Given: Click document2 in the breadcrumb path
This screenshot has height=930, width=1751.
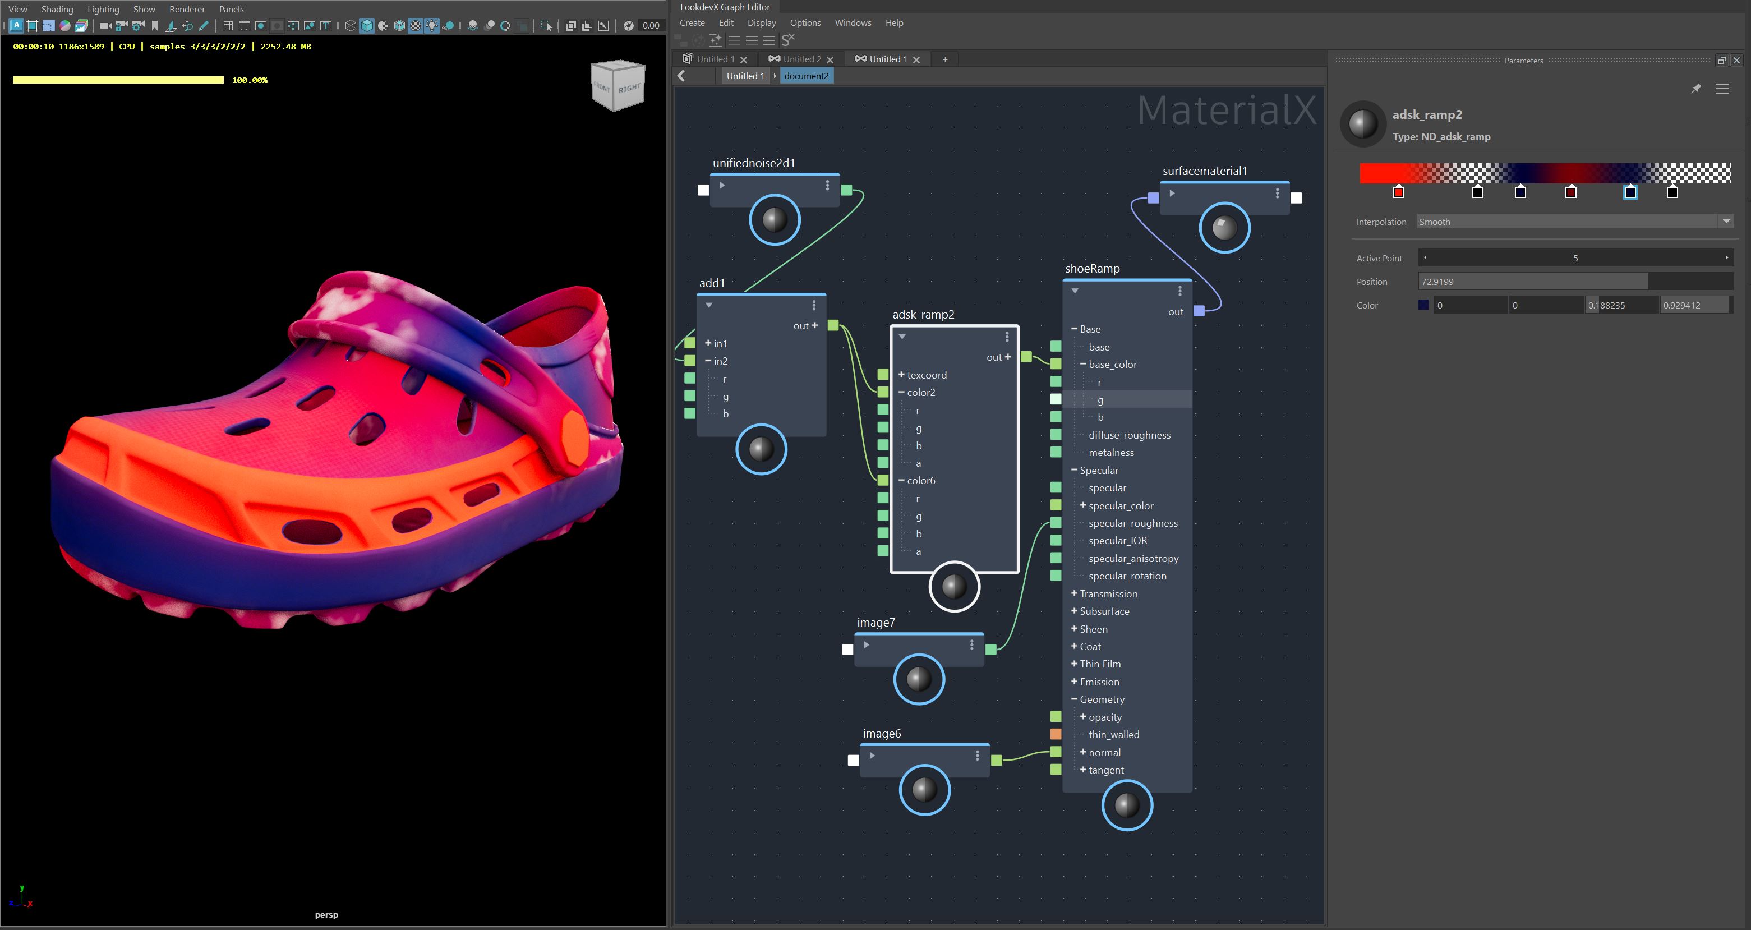Looking at the screenshot, I should coord(806,76).
